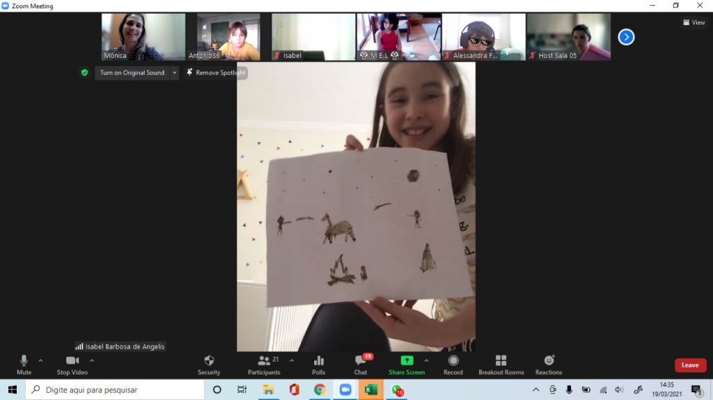Show hidden system tray icons
The height and width of the screenshot is (400, 713).
tap(535, 390)
